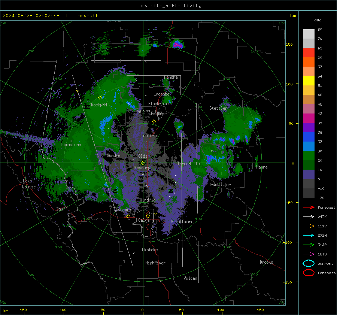Click the Lake Louise label
This screenshot has width=337, height=315.
(x=29, y=184)
